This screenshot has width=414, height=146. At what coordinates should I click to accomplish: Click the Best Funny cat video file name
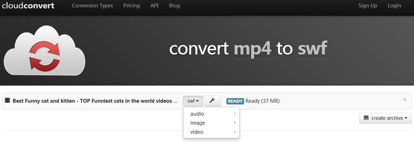pyautogui.click(x=95, y=101)
